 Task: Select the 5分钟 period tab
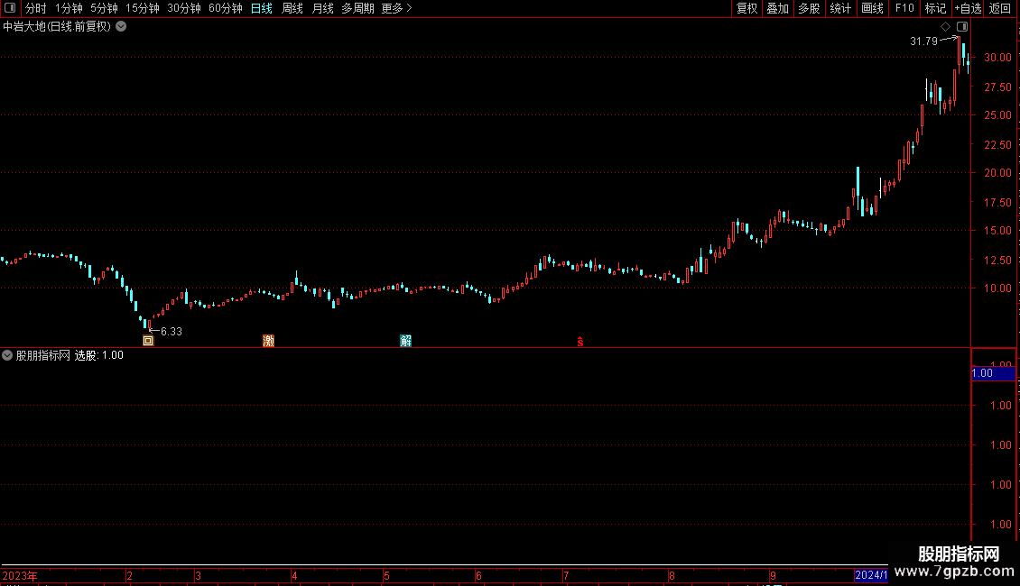coord(104,8)
